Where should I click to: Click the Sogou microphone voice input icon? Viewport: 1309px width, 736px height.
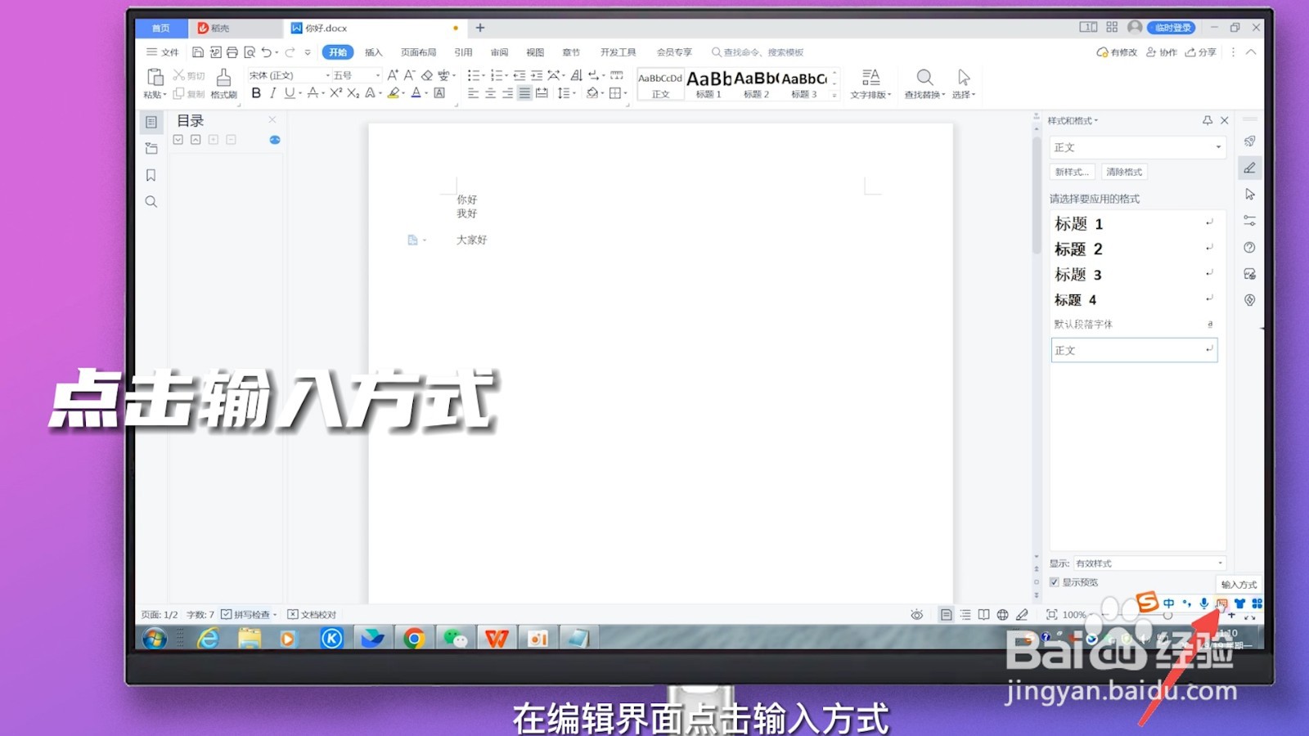click(1204, 604)
